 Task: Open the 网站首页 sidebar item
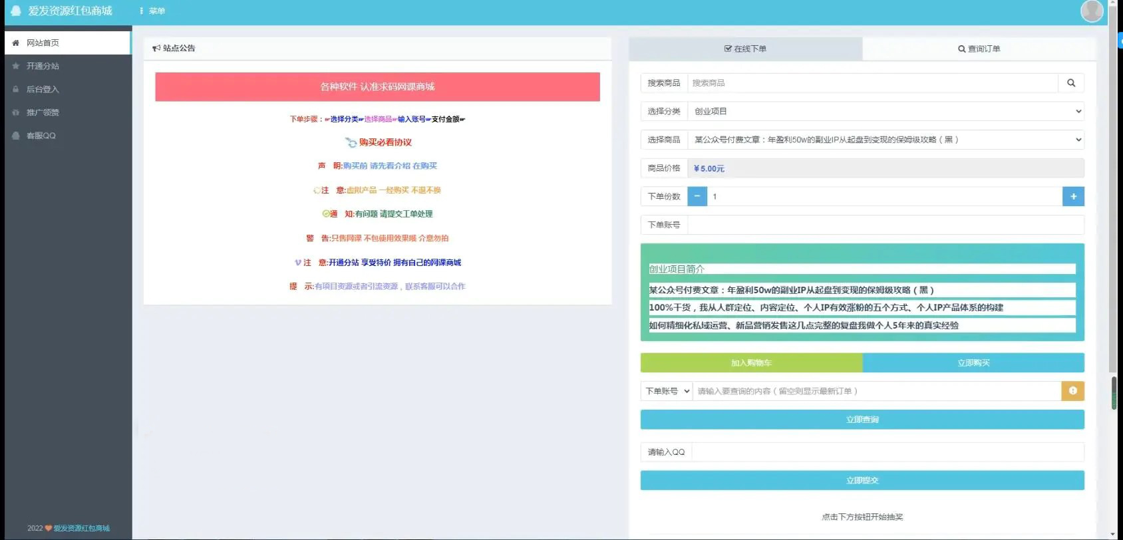43,43
